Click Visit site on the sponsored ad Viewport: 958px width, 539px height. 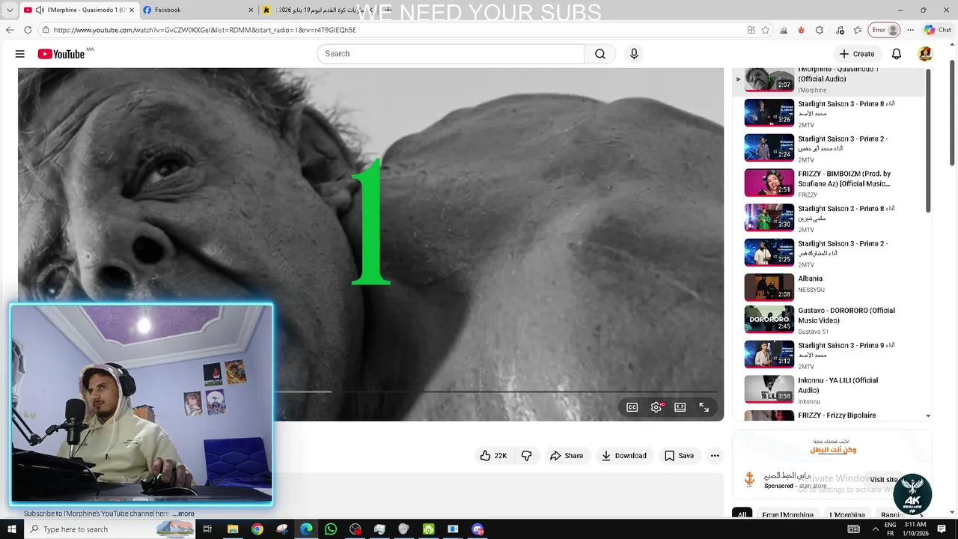click(x=883, y=480)
